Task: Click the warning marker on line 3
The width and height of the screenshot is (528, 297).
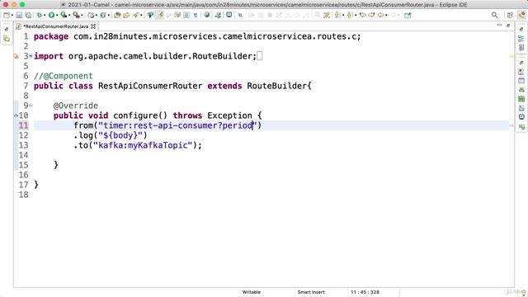Action: 16,56
